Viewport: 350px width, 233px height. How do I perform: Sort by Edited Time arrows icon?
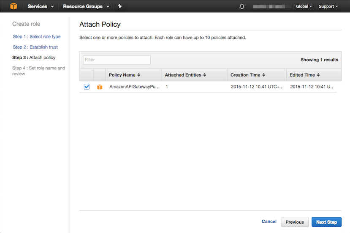[318, 75]
